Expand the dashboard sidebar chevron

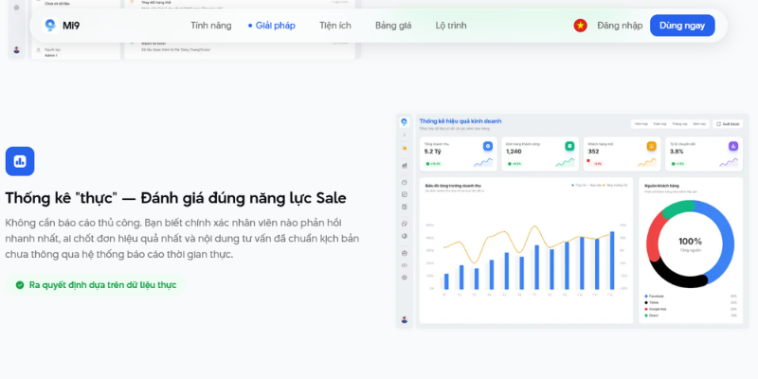pos(405,135)
